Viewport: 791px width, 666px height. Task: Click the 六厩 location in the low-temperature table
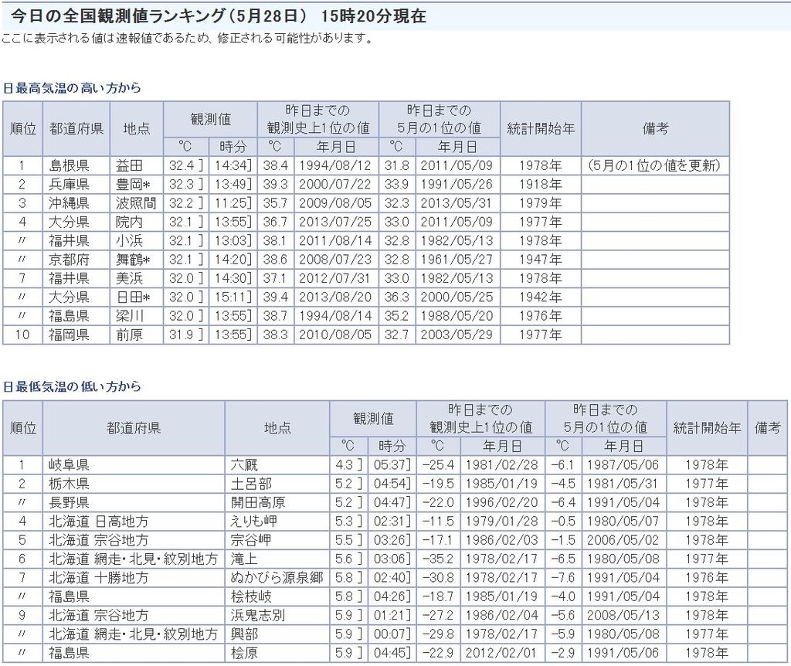coord(244,465)
